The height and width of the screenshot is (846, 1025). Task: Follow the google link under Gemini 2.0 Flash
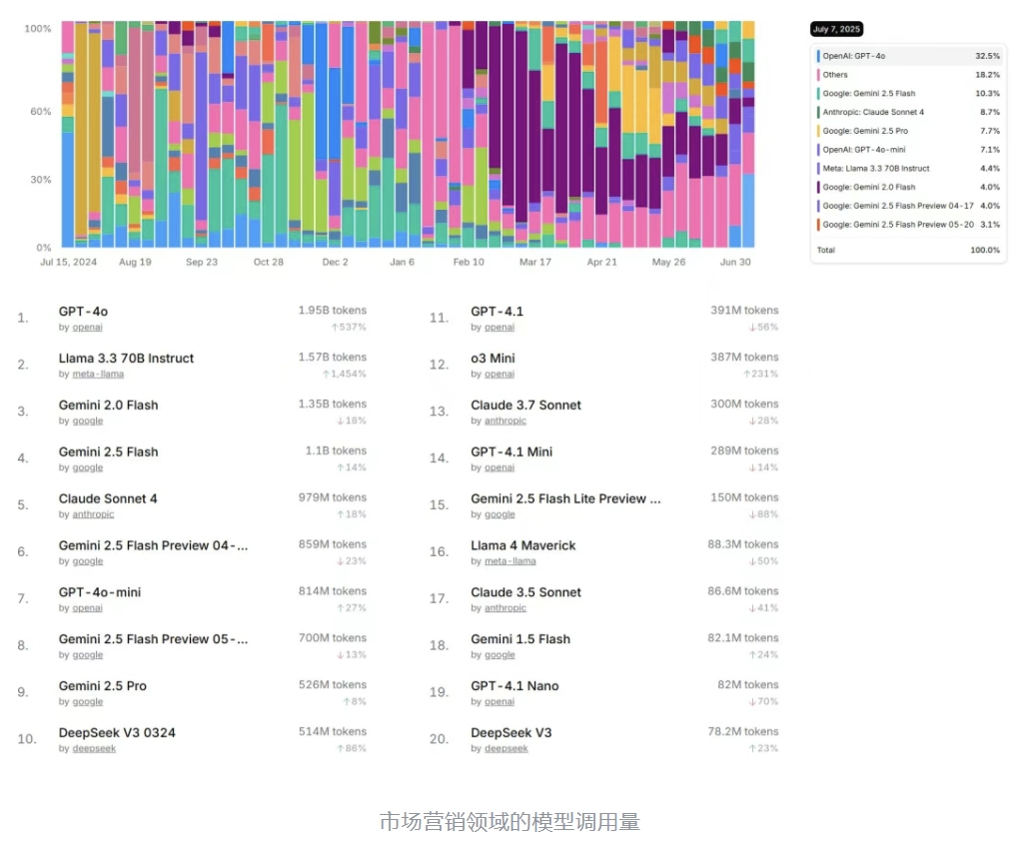coord(88,422)
